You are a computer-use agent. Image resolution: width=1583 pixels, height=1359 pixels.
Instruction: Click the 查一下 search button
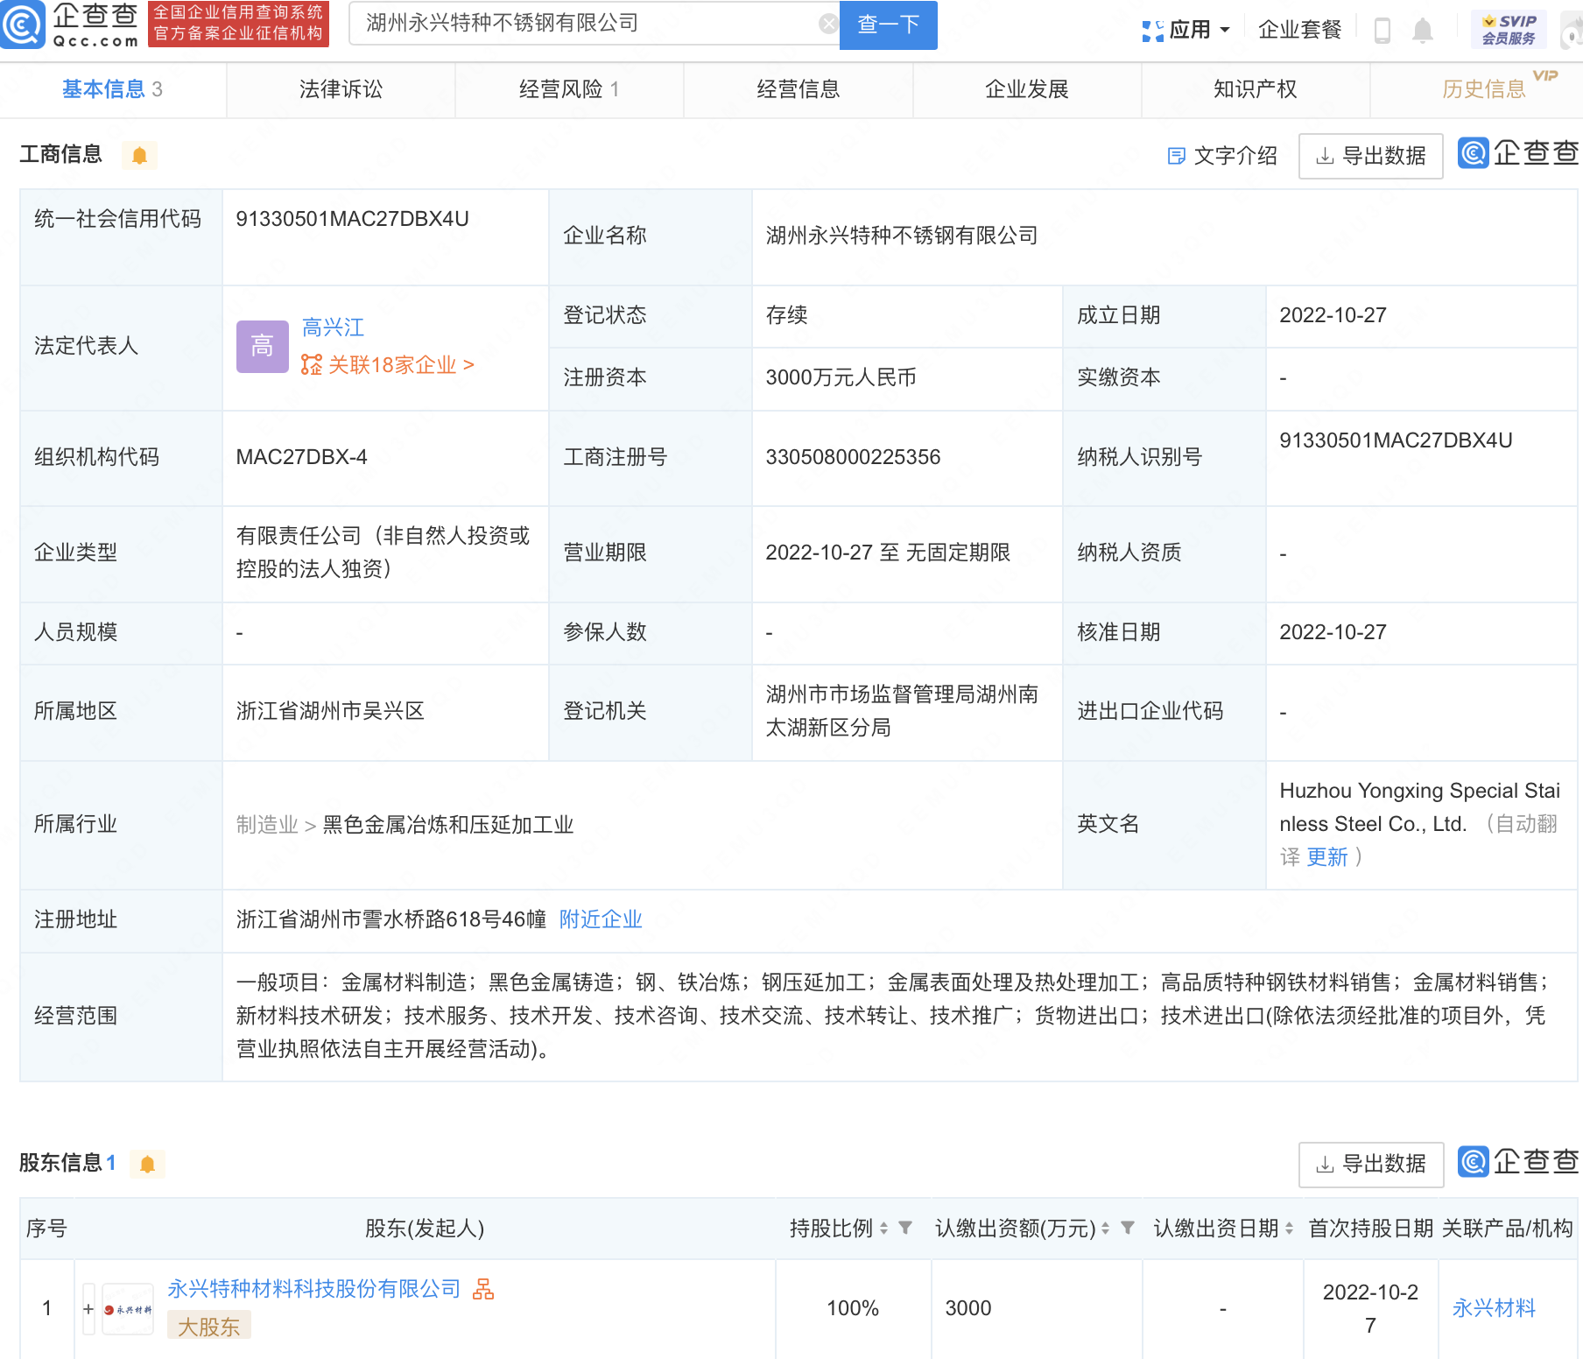[888, 25]
